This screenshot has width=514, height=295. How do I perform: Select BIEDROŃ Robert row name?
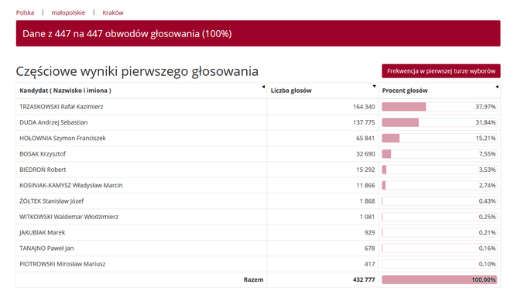click(43, 170)
